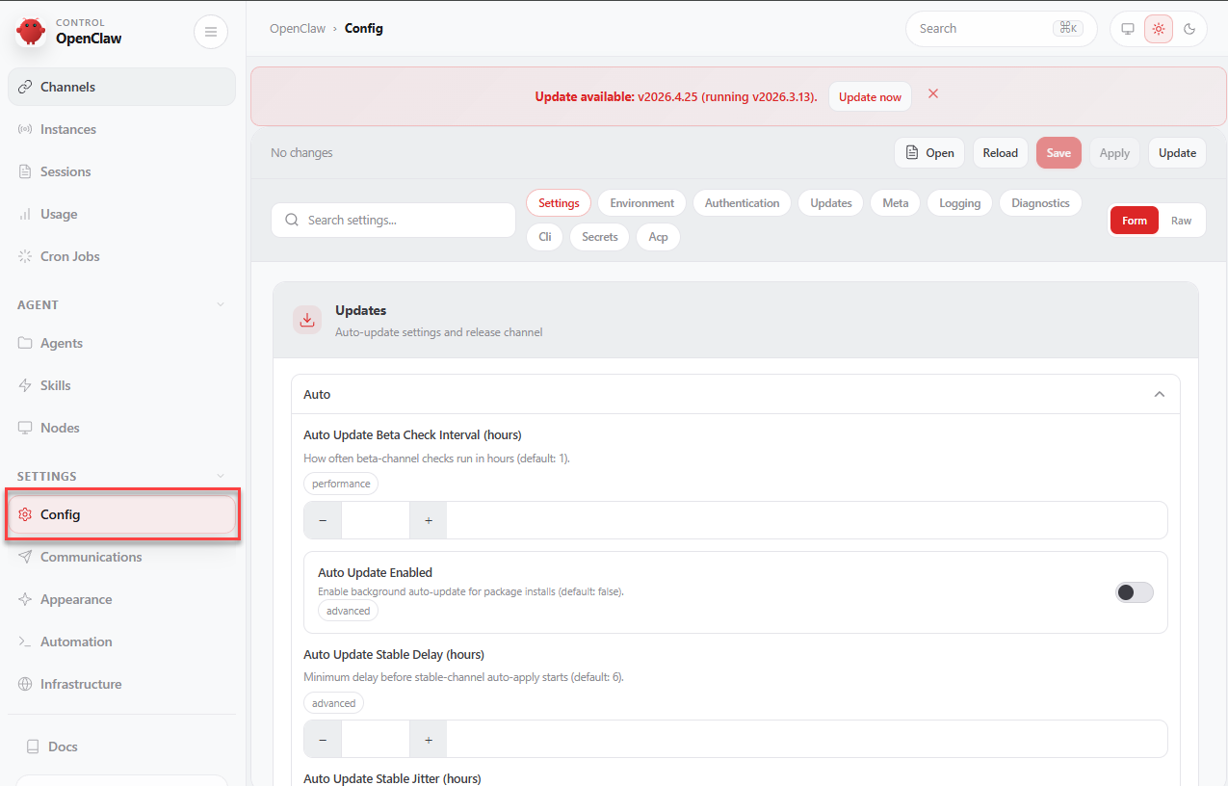Click the Nodes monitor icon
Viewport: 1228px width, 786px height.
pyautogui.click(x=25, y=428)
